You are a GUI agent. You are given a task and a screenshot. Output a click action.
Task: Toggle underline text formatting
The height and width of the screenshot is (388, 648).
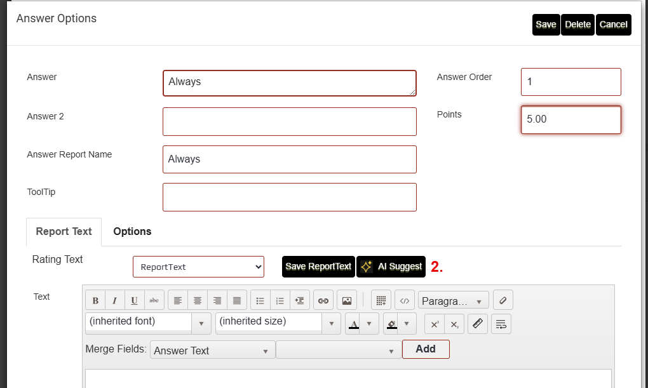coord(135,300)
